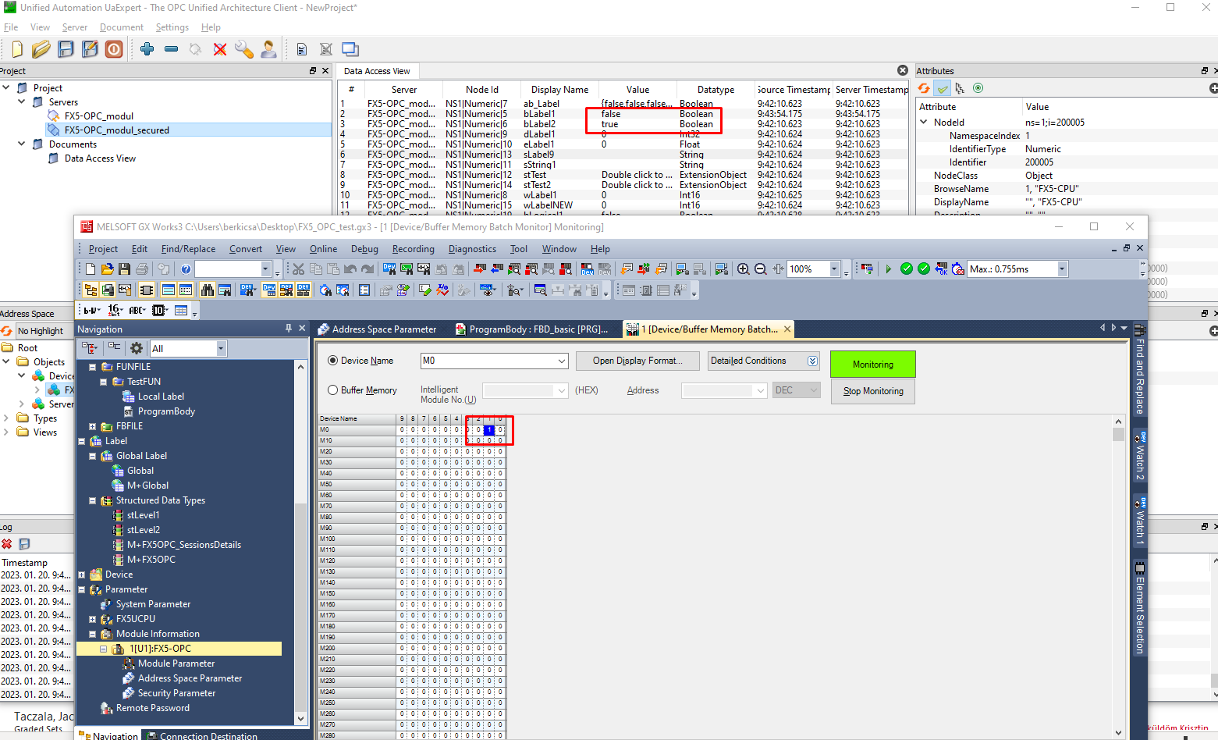
Task: Click the New file icon in GX Works3 toolbar
Action: 91,269
